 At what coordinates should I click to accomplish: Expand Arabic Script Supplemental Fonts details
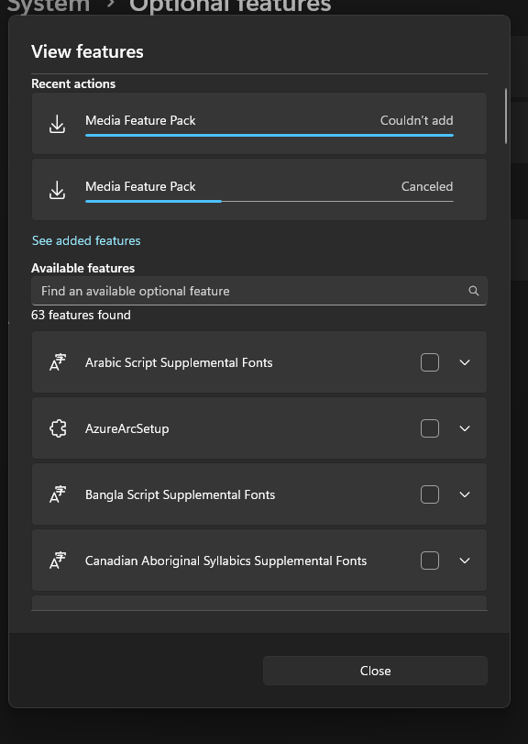tap(465, 362)
